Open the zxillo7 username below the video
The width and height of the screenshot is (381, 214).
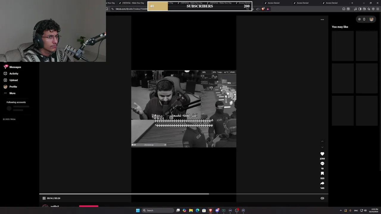tap(55, 206)
